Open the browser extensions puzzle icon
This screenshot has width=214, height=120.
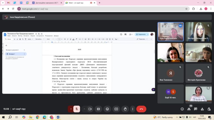(193, 9)
